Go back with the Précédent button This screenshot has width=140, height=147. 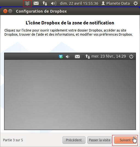(x=74, y=140)
